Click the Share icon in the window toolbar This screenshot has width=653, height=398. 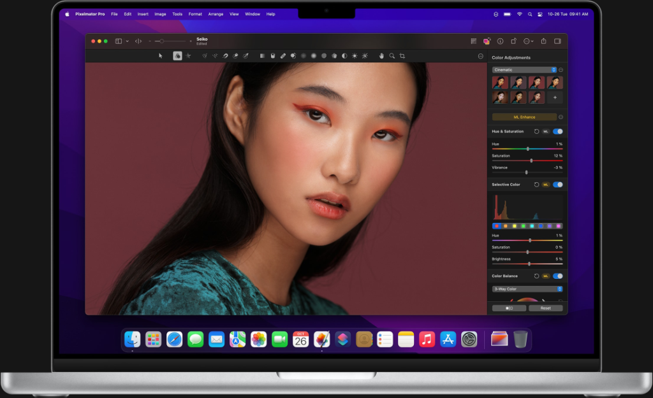[543, 40]
